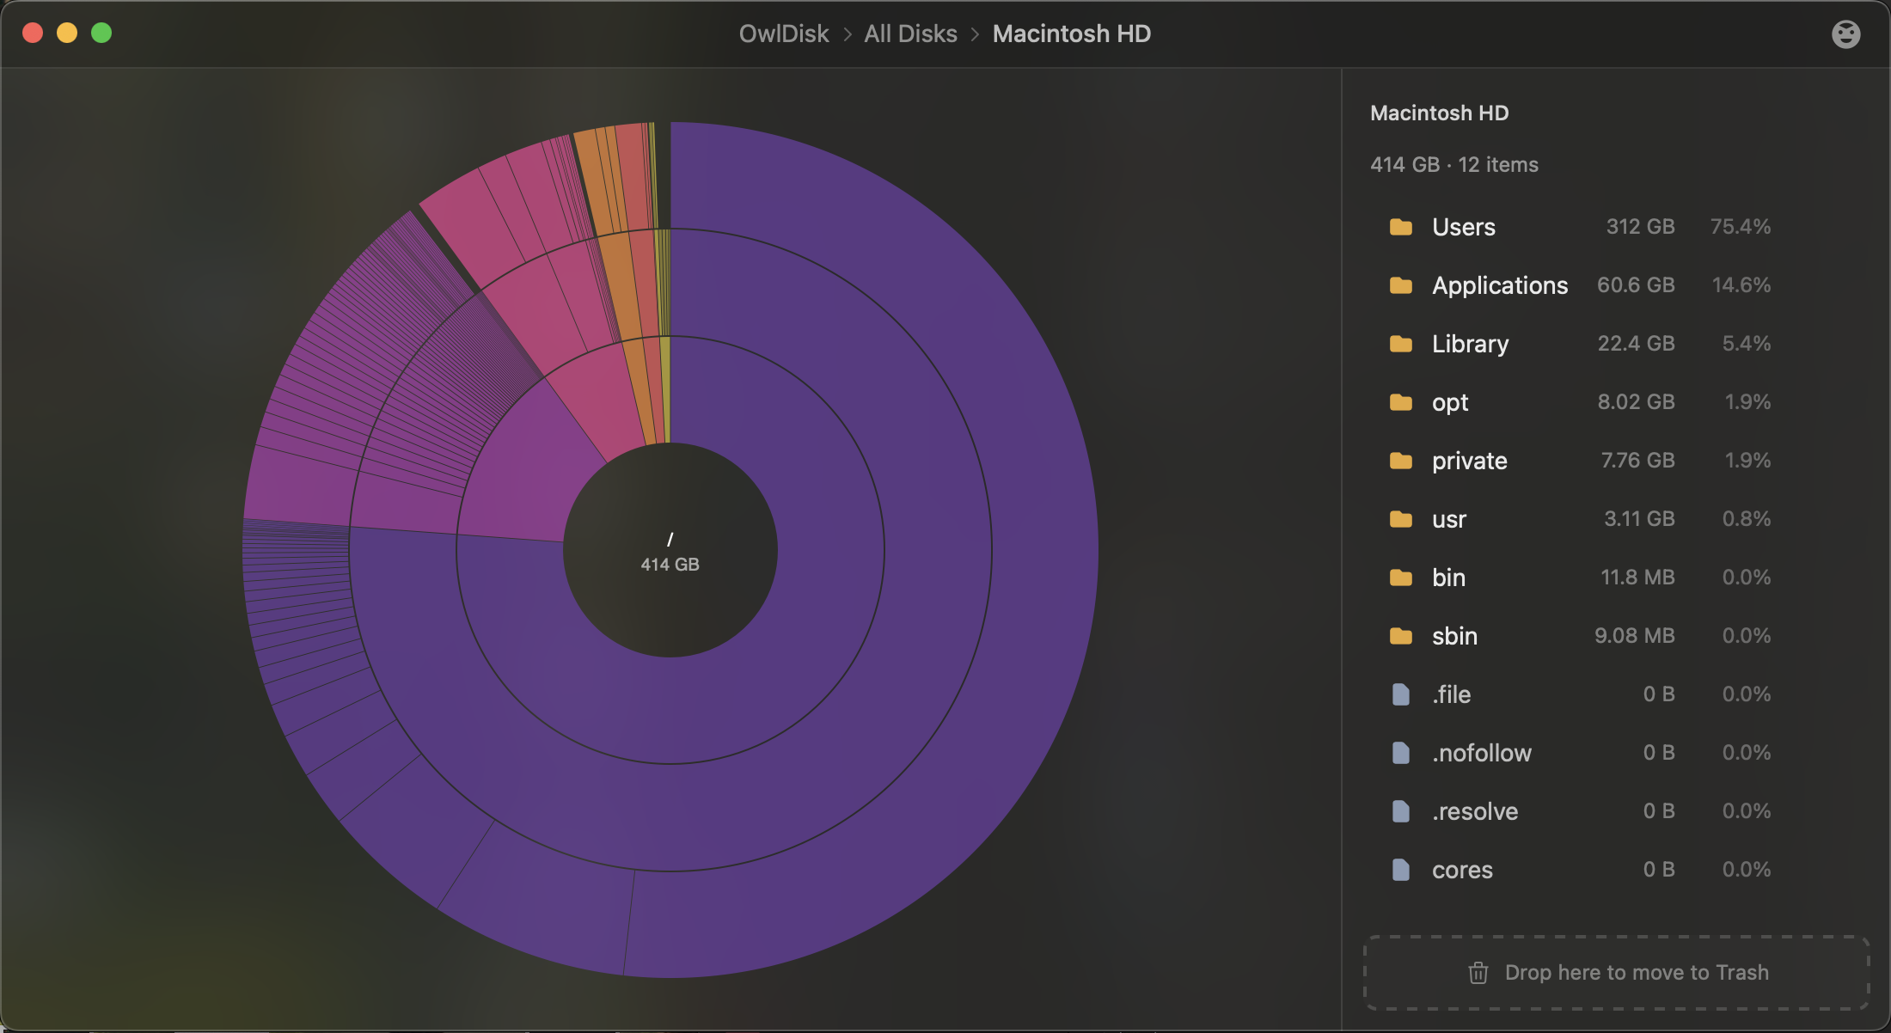This screenshot has width=1891, height=1033.
Task: Select the sbin row label
Action: (1454, 636)
